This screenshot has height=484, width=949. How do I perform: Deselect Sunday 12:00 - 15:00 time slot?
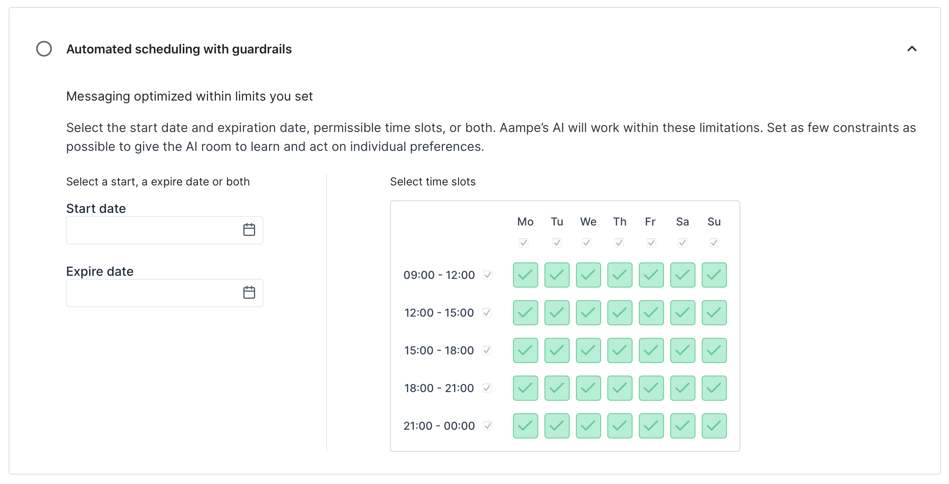[x=714, y=313]
